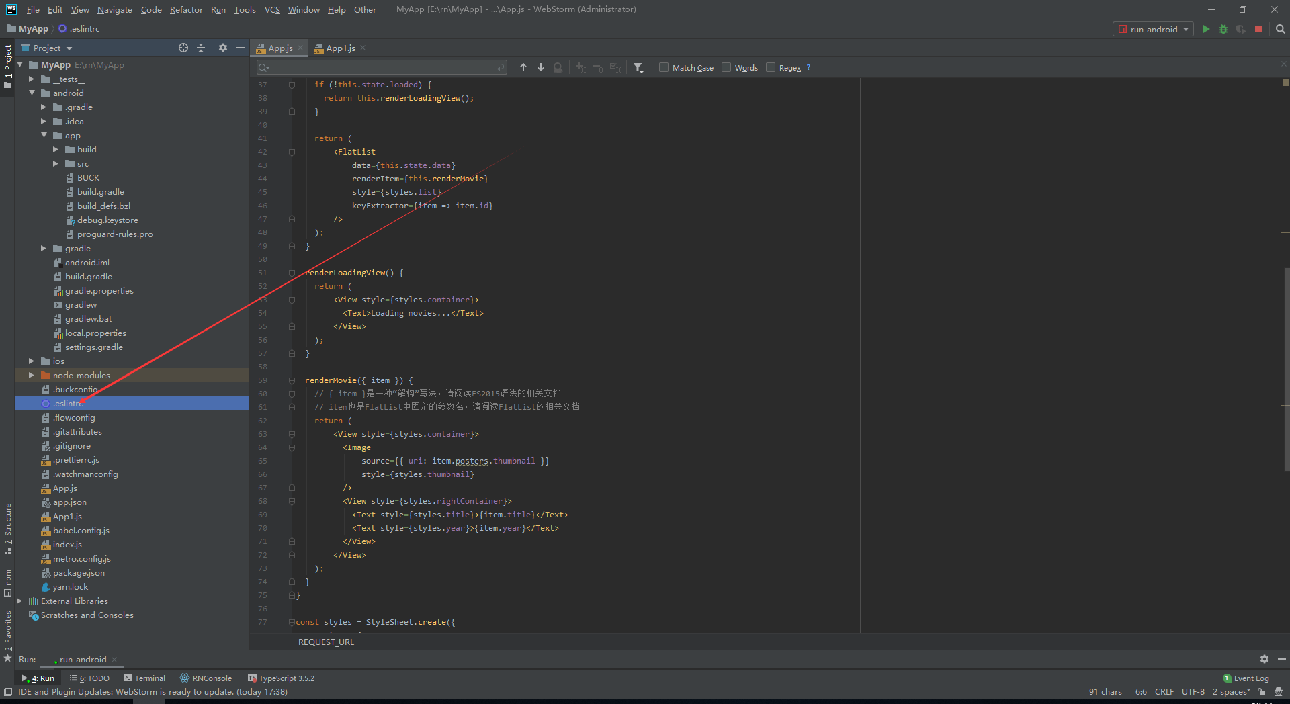Go to next search occurrence
1290x704 pixels.
tap(541, 67)
